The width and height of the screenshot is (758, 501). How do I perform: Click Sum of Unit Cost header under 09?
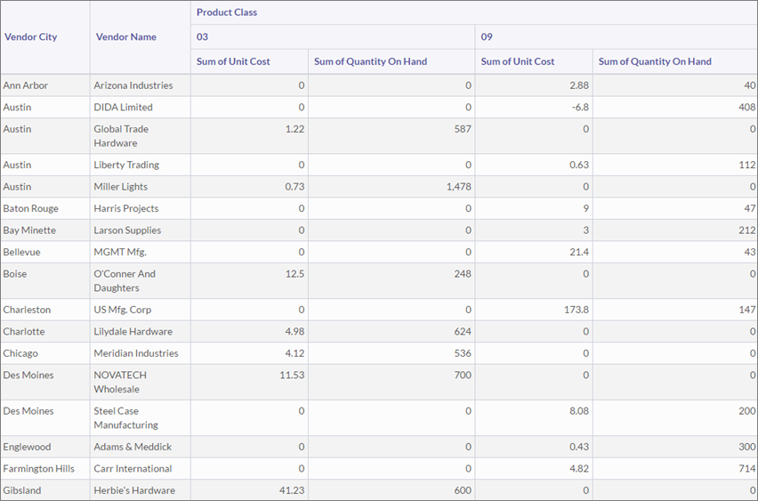(518, 61)
